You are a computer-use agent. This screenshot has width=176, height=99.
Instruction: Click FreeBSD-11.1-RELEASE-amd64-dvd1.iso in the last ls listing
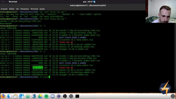(79, 61)
